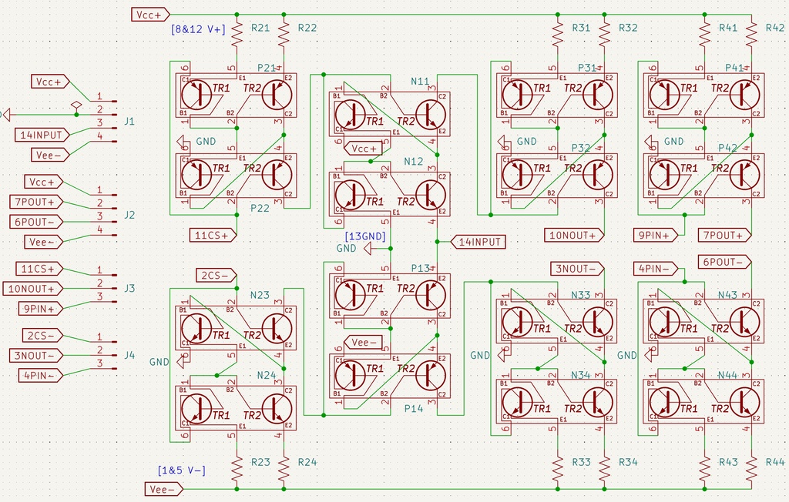Click the J3 connector reference
Screen dimensions: 789x502
[x=129, y=288]
